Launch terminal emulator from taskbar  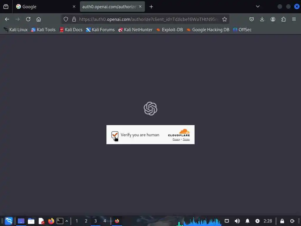point(60,221)
